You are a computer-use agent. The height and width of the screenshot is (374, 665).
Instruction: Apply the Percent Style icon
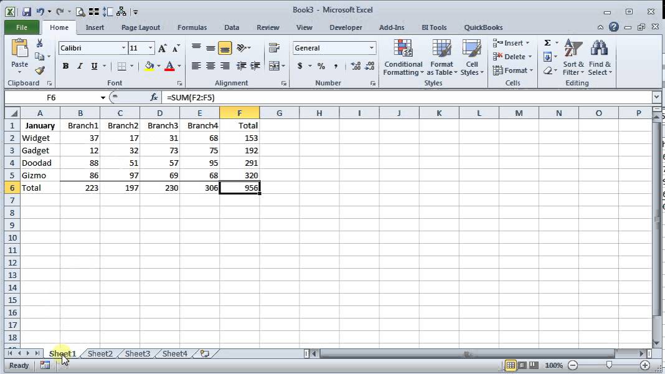[x=321, y=64]
